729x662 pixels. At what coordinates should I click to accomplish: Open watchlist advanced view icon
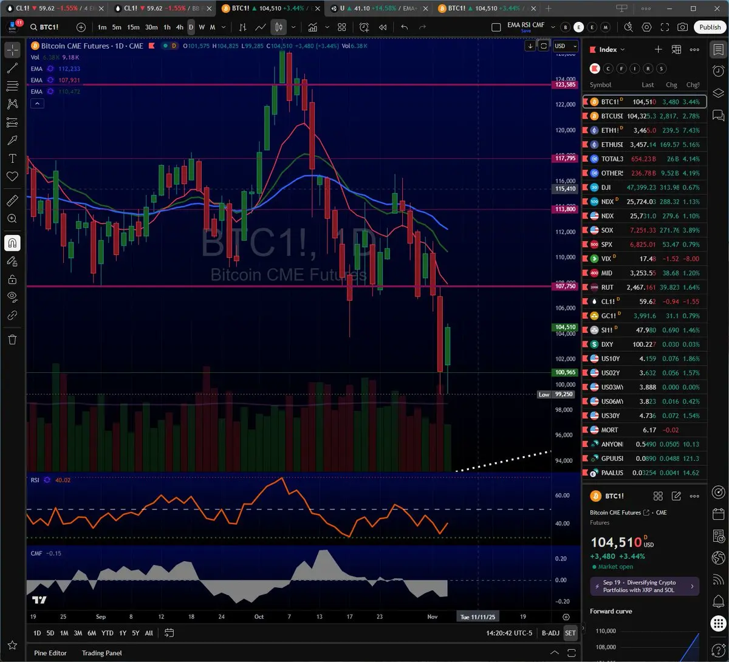coord(676,49)
